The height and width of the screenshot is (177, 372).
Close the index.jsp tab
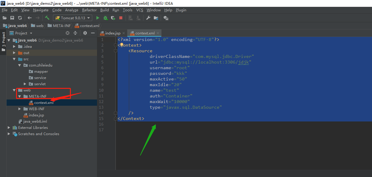coord(124,33)
